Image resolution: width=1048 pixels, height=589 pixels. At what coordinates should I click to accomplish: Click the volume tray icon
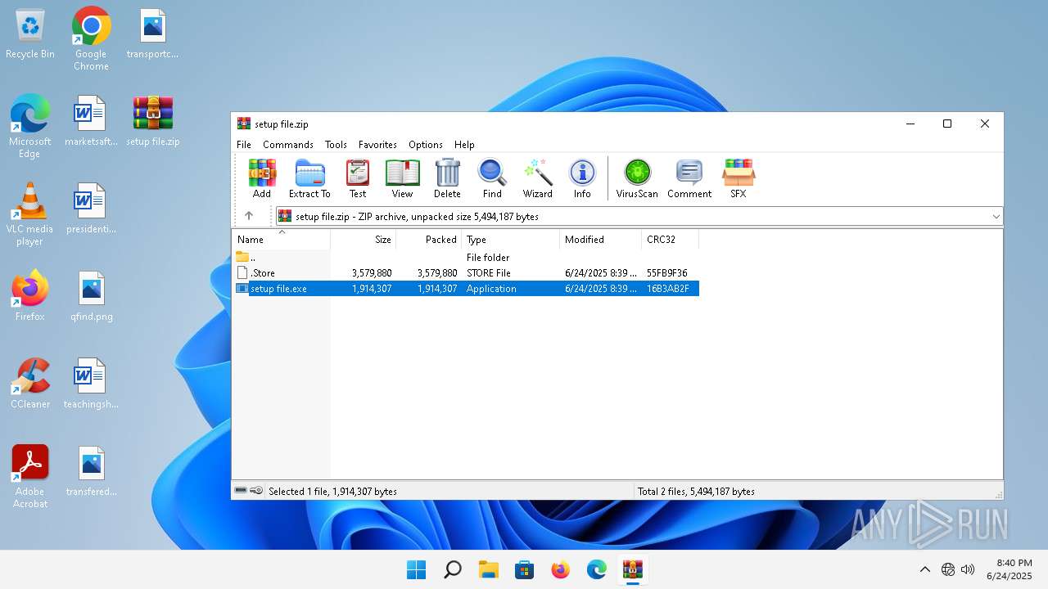pos(968,569)
